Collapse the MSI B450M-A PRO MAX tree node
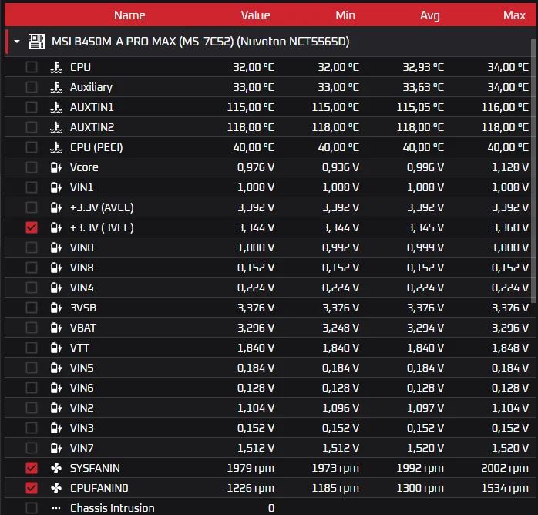Viewport: 538px width, 515px height. (x=17, y=42)
